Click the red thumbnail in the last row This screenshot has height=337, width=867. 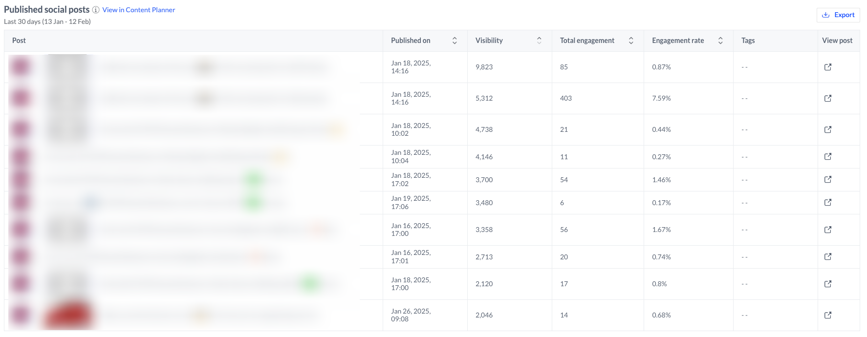[x=68, y=315]
